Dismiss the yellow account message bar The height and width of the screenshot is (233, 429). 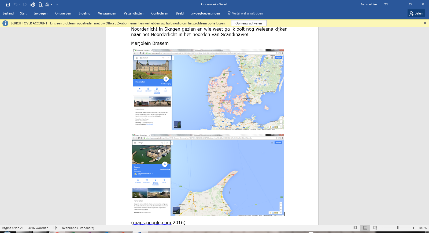pos(425,23)
